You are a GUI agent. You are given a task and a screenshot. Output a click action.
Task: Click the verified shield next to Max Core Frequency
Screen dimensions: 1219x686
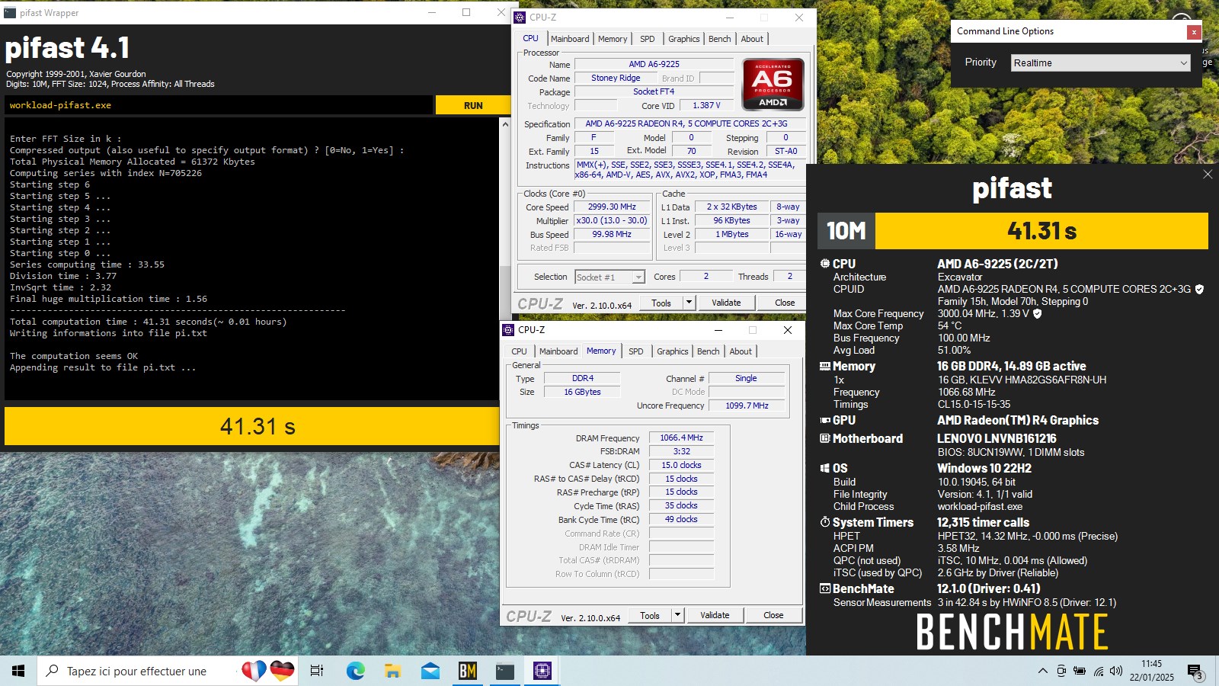tap(1037, 313)
